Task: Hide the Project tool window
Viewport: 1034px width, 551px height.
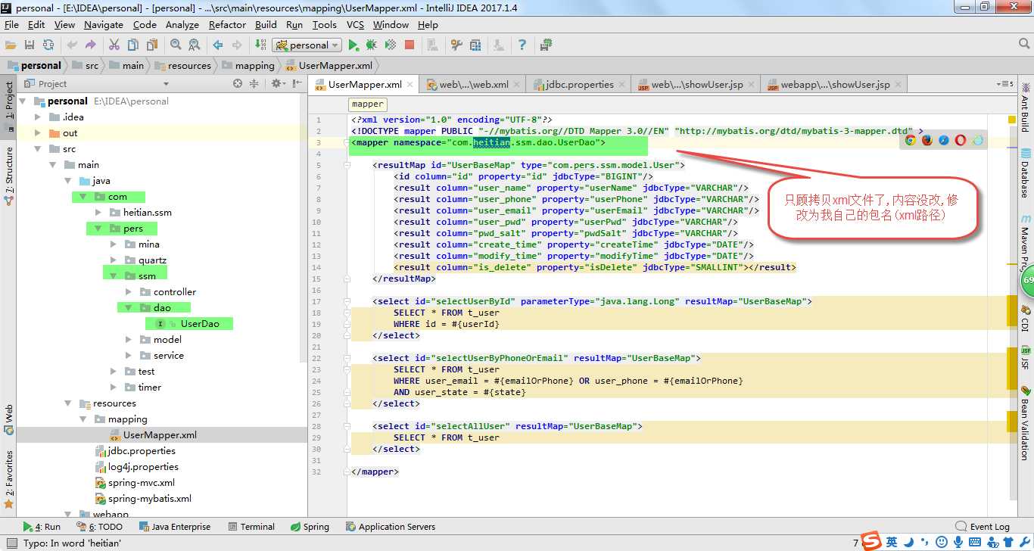Action: click(296, 84)
